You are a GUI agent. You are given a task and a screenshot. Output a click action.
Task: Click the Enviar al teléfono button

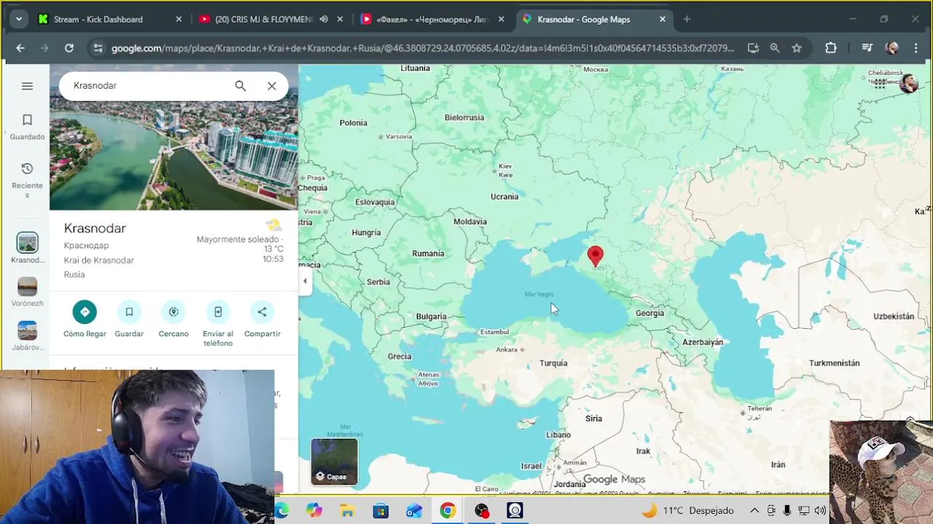coord(218,323)
